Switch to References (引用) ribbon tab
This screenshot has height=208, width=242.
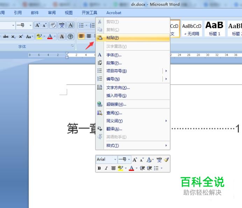18,13
